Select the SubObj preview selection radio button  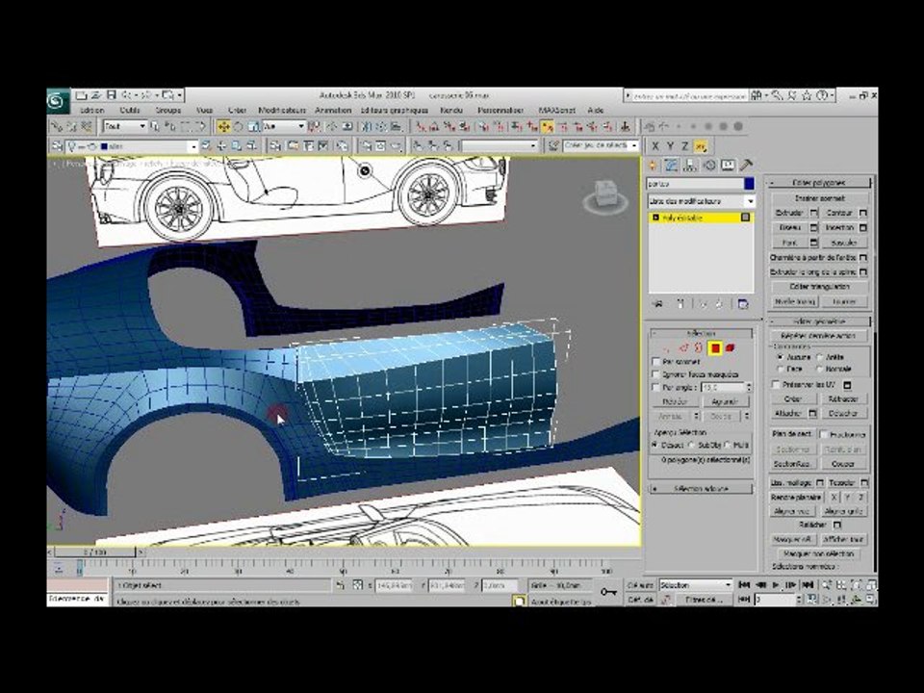[x=692, y=445]
